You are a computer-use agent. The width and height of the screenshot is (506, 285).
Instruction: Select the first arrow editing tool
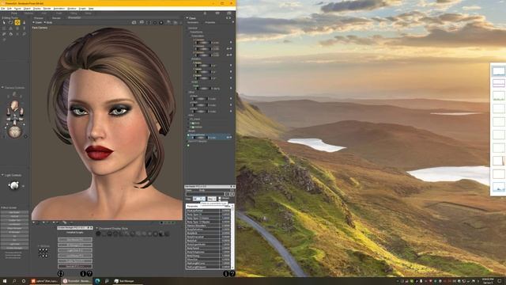pos(4,22)
